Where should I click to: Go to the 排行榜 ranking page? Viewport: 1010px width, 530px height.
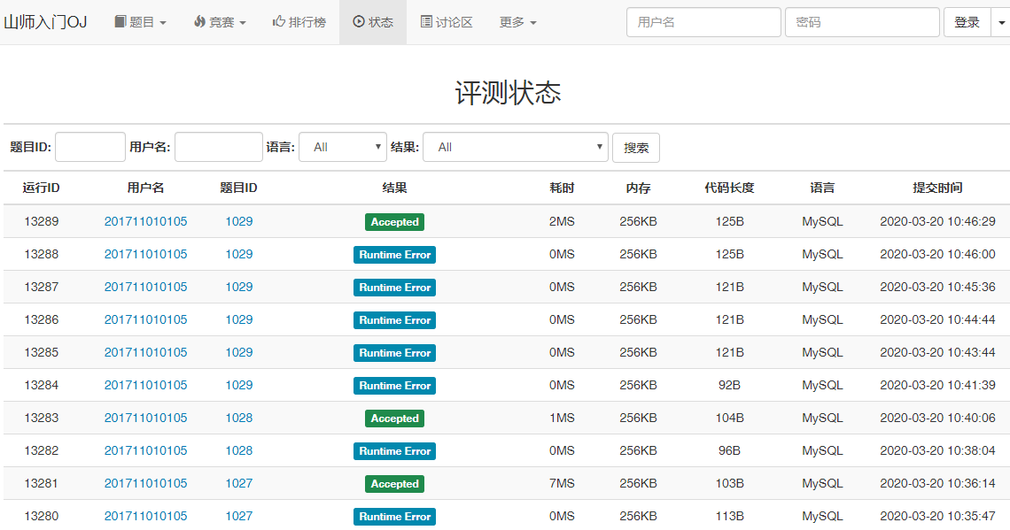click(x=299, y=22)
